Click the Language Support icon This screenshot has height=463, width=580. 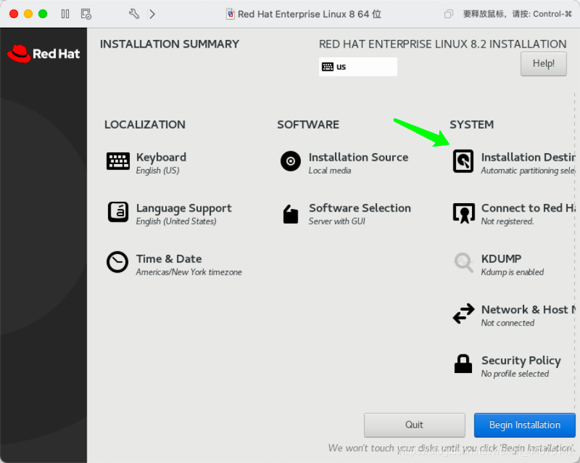click(x=118, y=212)
